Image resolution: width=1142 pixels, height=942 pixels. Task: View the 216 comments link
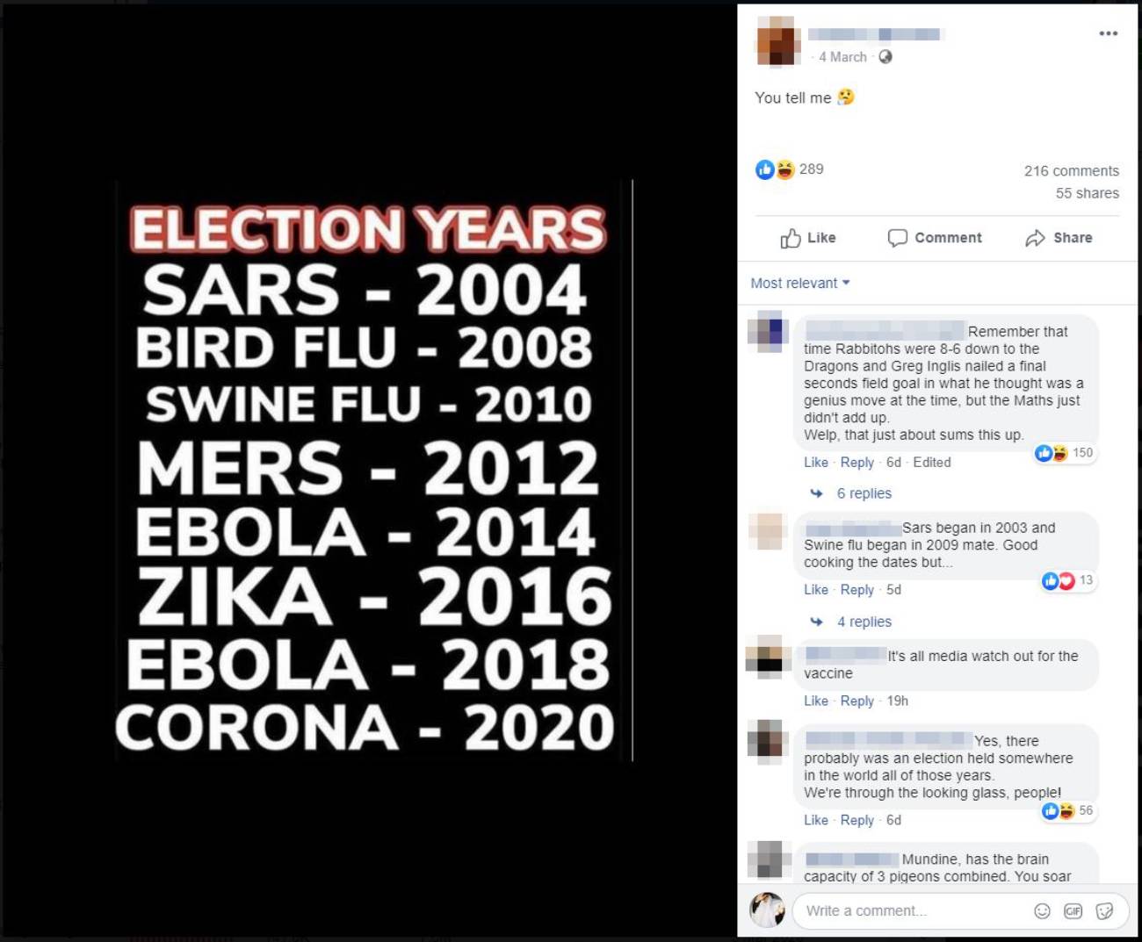coord(1072,169)
